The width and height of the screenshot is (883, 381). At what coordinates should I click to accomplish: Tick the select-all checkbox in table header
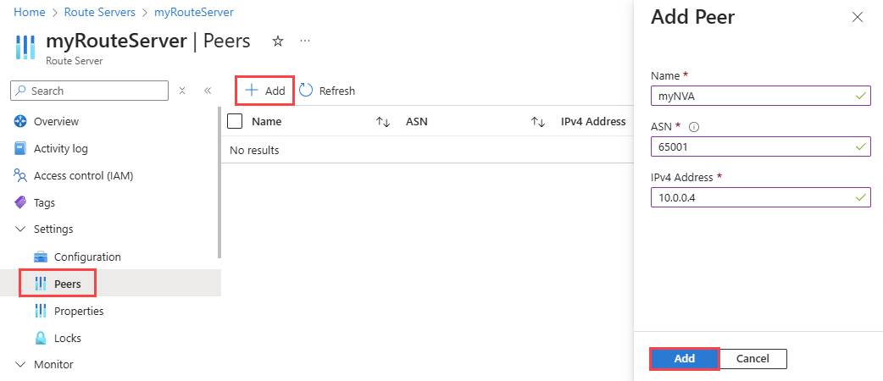(234, 121)
